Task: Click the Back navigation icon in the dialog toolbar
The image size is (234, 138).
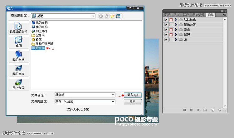Action: tap(101, 16)
